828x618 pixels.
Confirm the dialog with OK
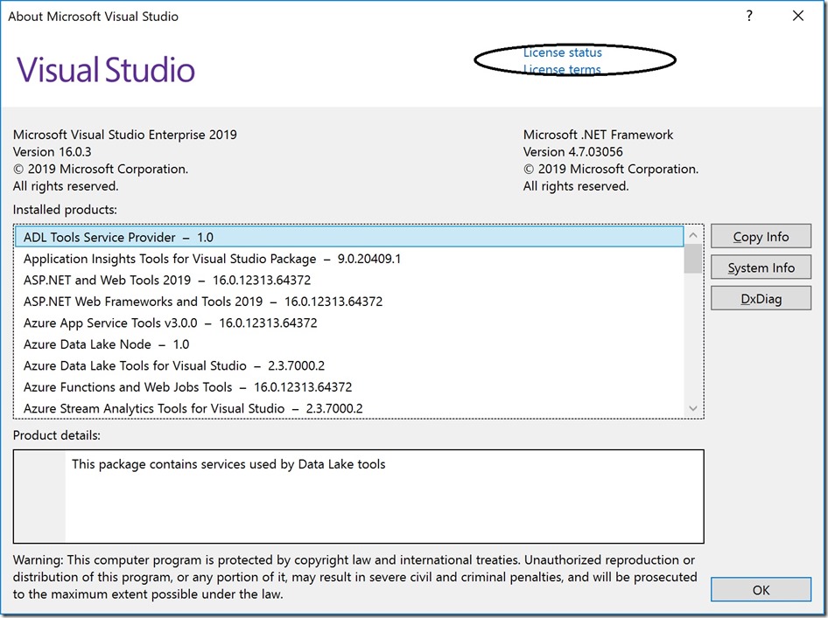coord(761,589)
